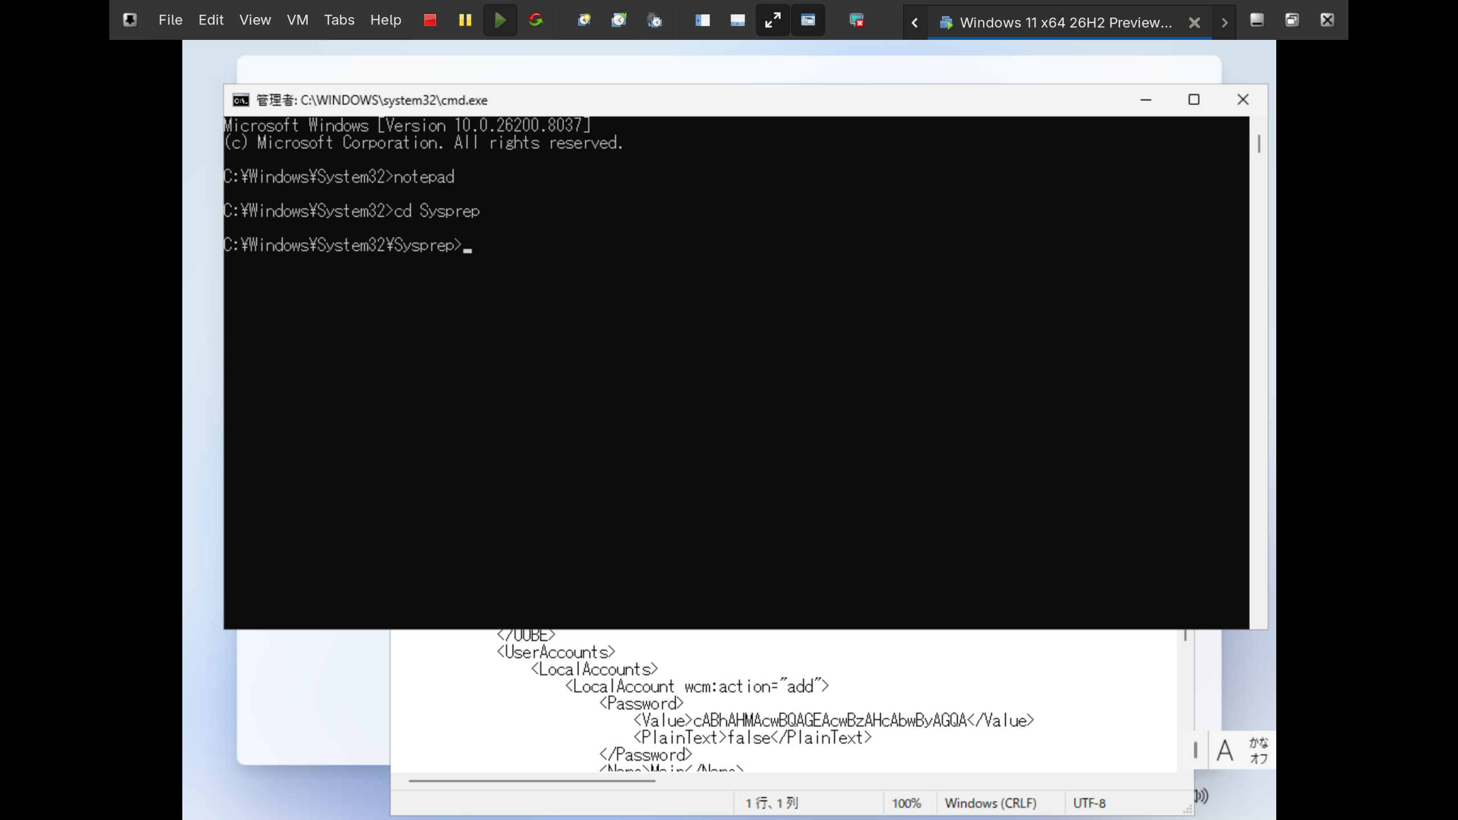Click the </Password> closing tag in Notepad
Screen dimensions: 1458x820
tap(646, 754)
